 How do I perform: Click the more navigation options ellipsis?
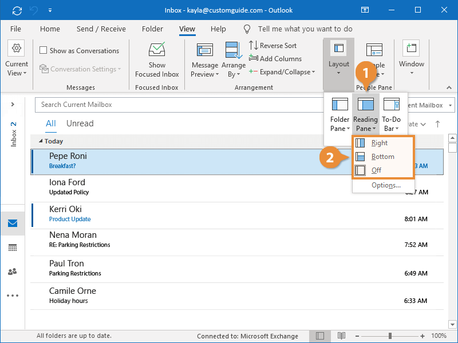pos(13,296)
